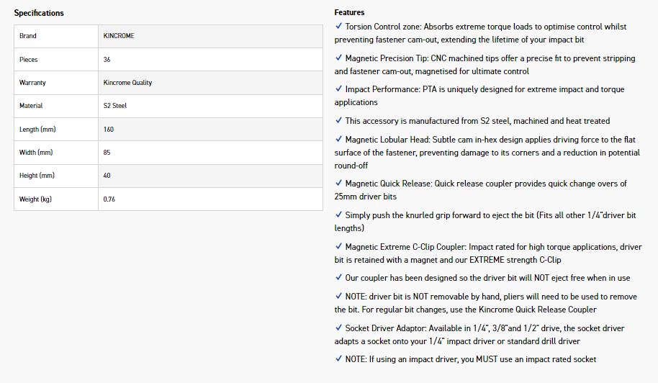Click the Features heading
Screen dimensions: 658x383
349,12
